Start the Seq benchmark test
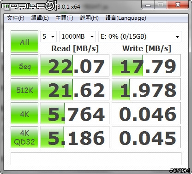The height and width of the screenshot is (174, 192). click(24, 65)
